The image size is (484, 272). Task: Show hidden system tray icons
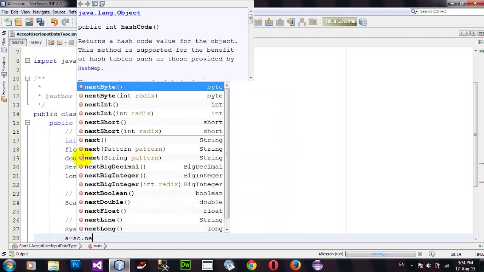411,265
